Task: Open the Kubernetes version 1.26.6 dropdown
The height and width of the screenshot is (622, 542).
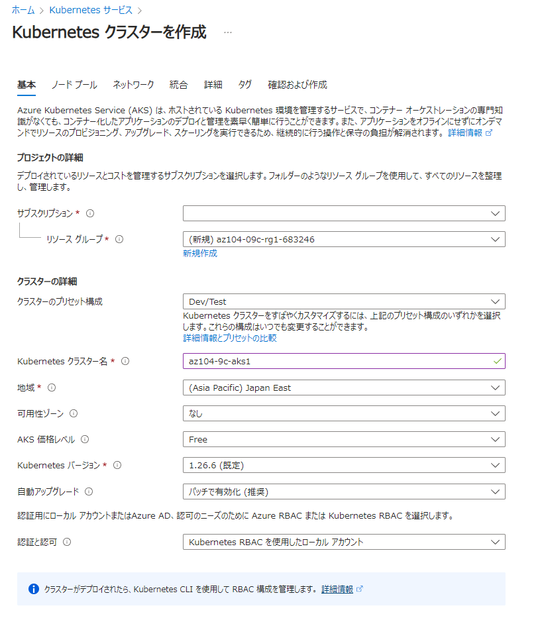Action: pos(344,465)
